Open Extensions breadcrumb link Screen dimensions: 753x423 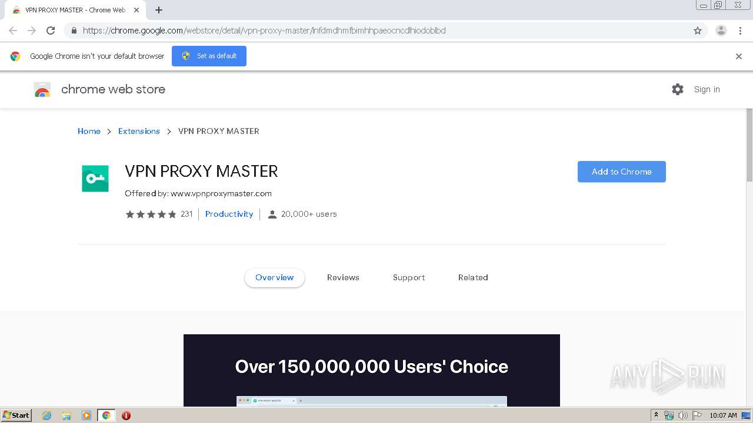(x=139, y=131)
